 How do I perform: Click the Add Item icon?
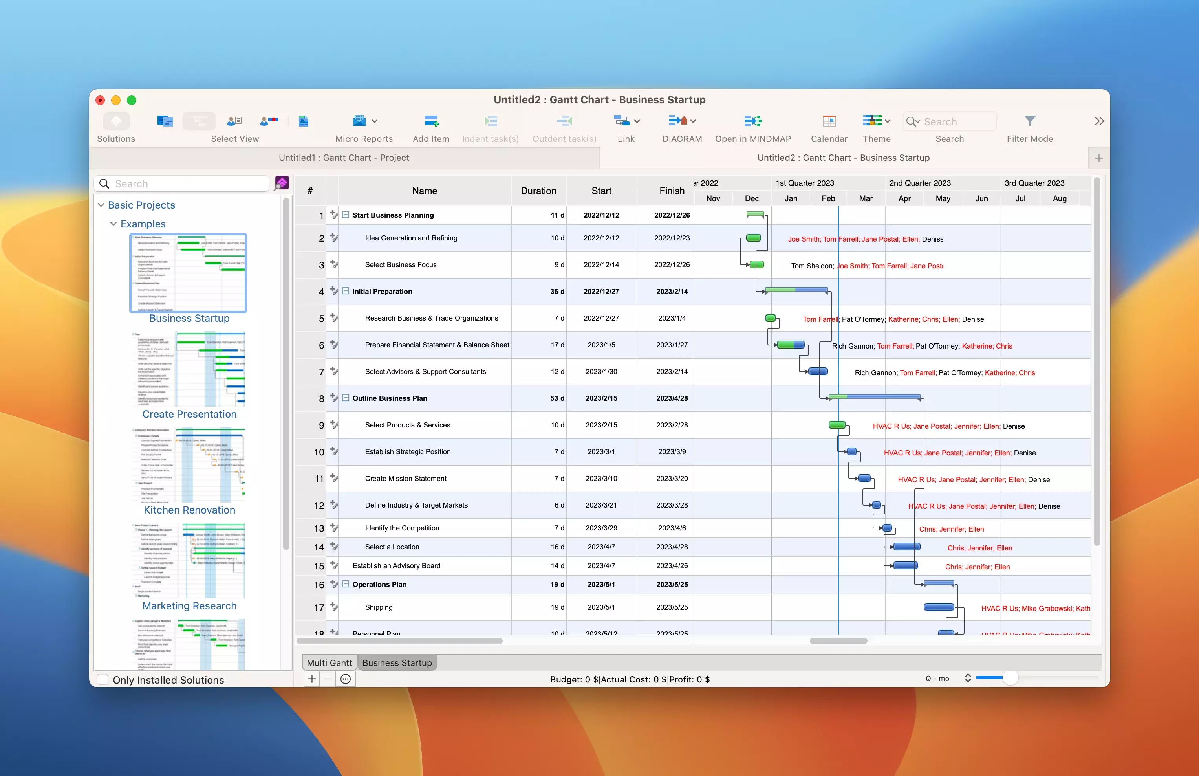(431, 121)
